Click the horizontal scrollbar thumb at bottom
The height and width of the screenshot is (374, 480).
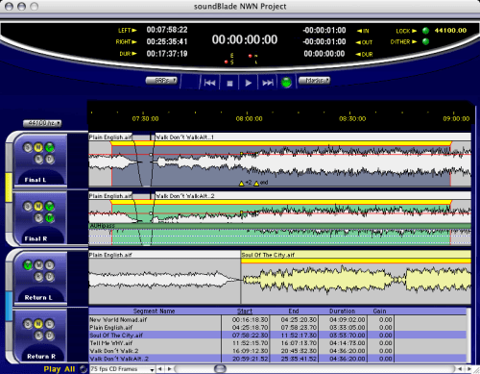pyautogui.click(x=220, y=369)
